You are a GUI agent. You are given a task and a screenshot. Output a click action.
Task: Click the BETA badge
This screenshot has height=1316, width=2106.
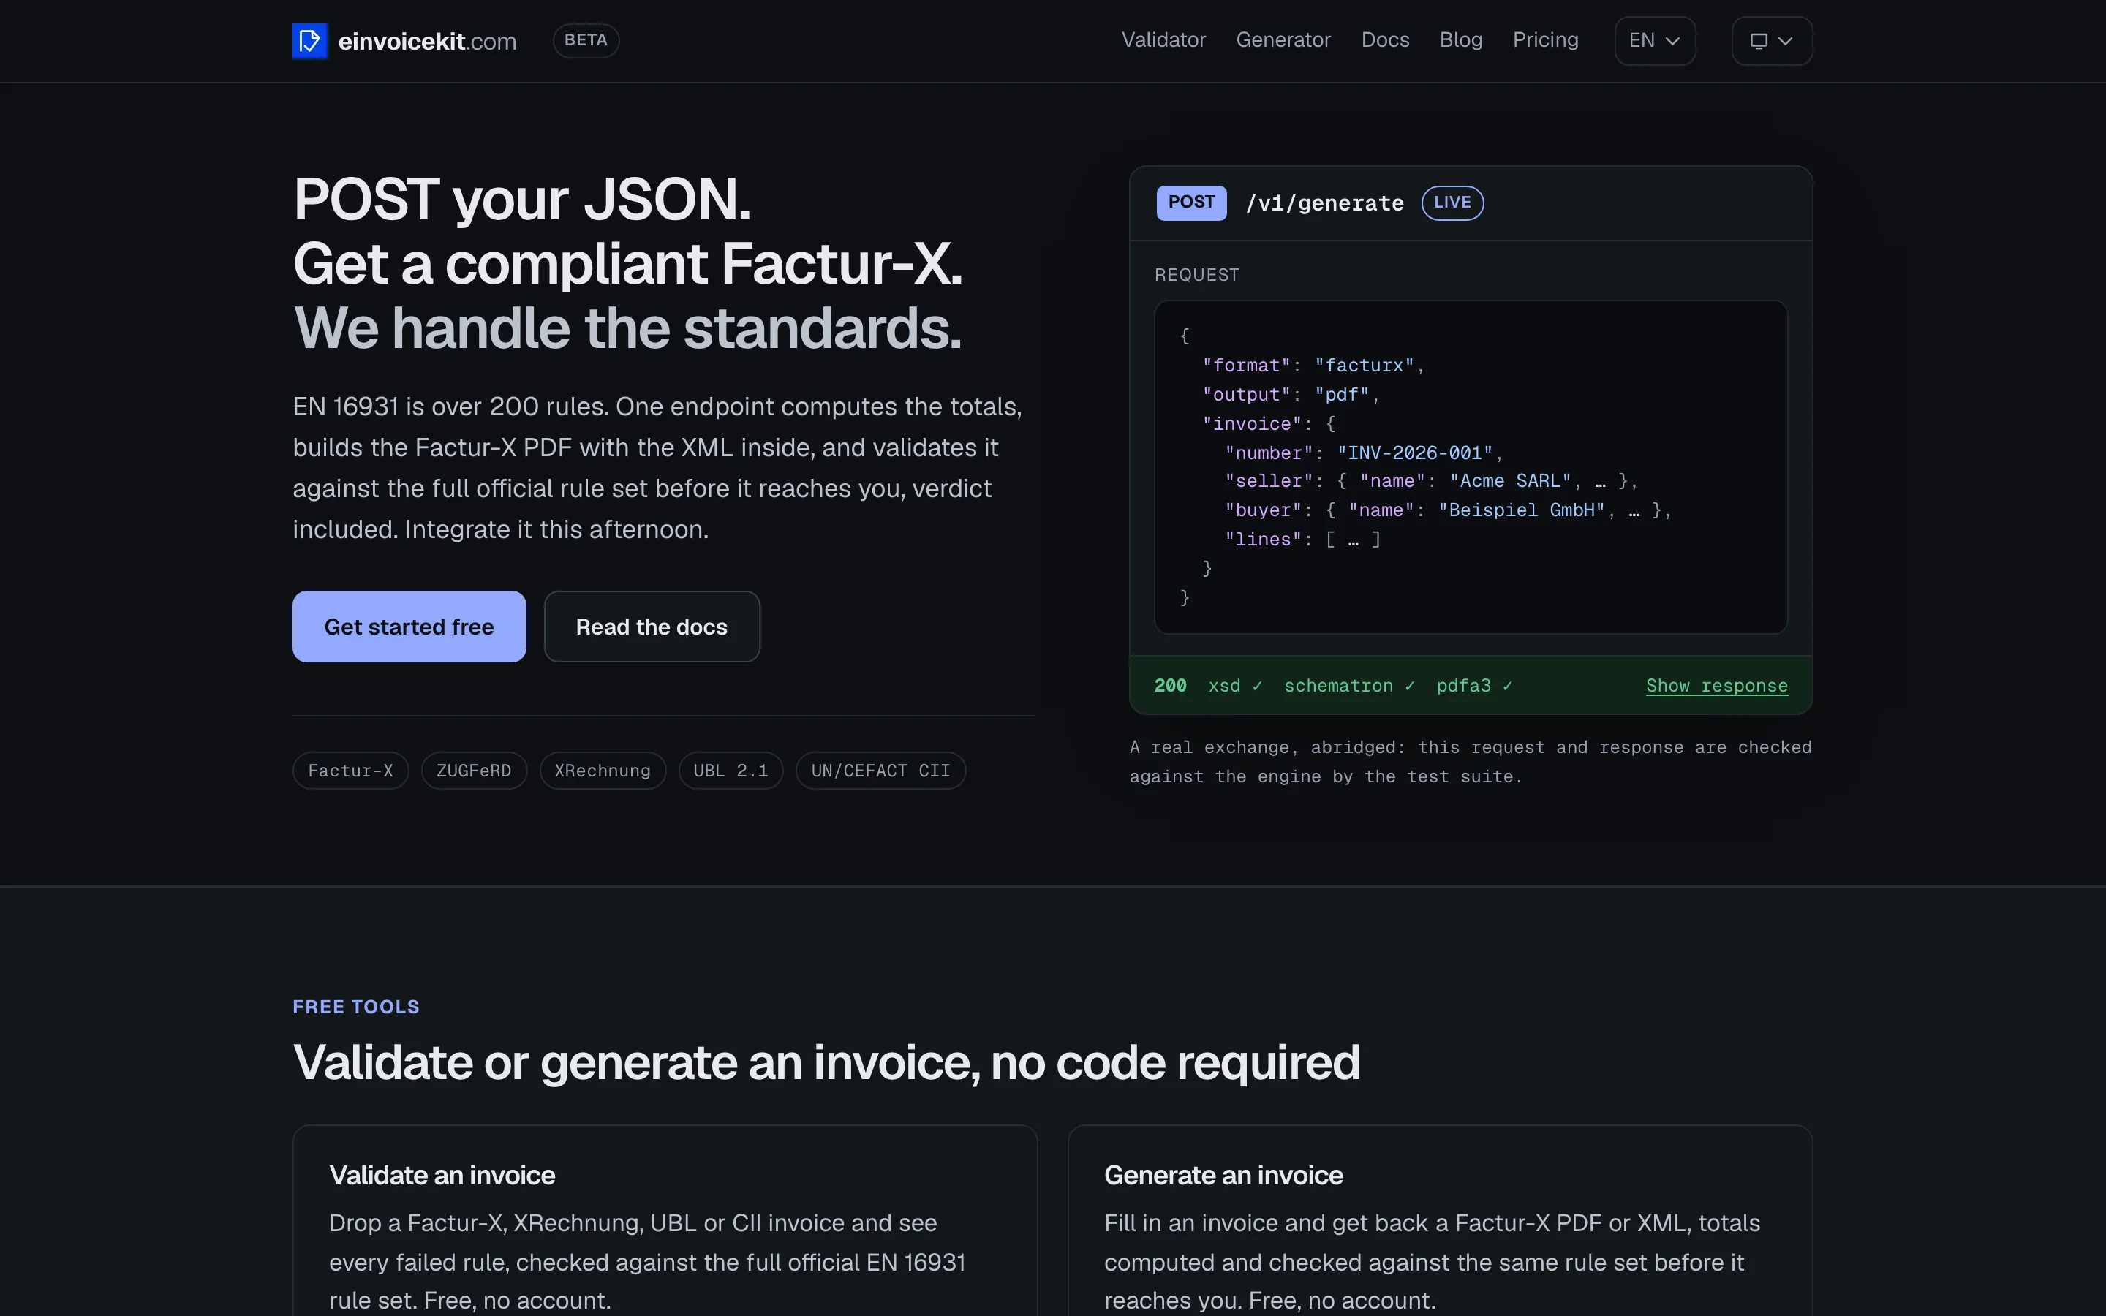tap(586, 40)
